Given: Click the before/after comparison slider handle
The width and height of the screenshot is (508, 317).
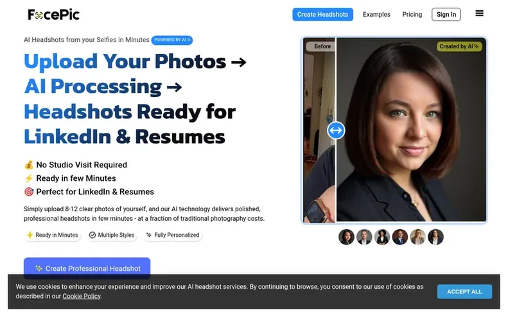Looking at the screenshot, I should [336, 130].
